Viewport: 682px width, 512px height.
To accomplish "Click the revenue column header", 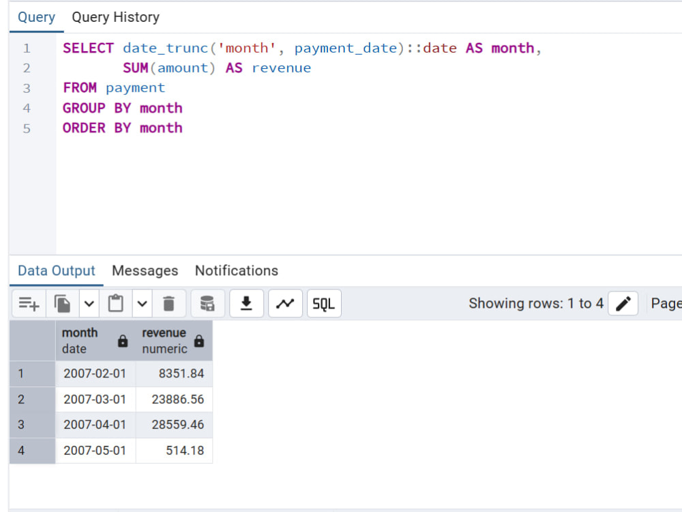I will tap(174, 341).
